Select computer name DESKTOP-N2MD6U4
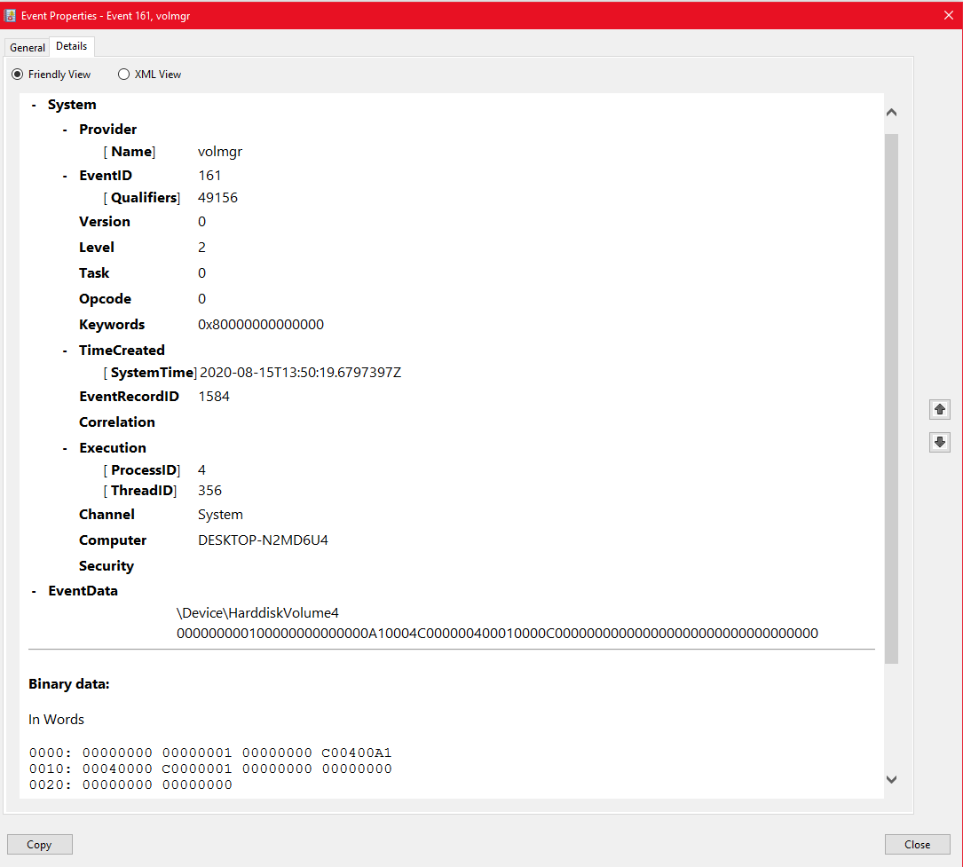This screenshot has width=963, height=867. 263,540
